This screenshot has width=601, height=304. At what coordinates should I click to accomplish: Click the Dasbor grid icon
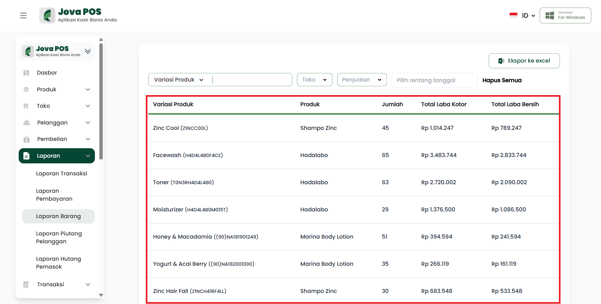coord(26,73)
